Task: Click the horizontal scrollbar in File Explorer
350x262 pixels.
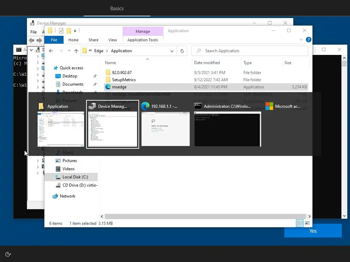Action: (x=205, y=216)
